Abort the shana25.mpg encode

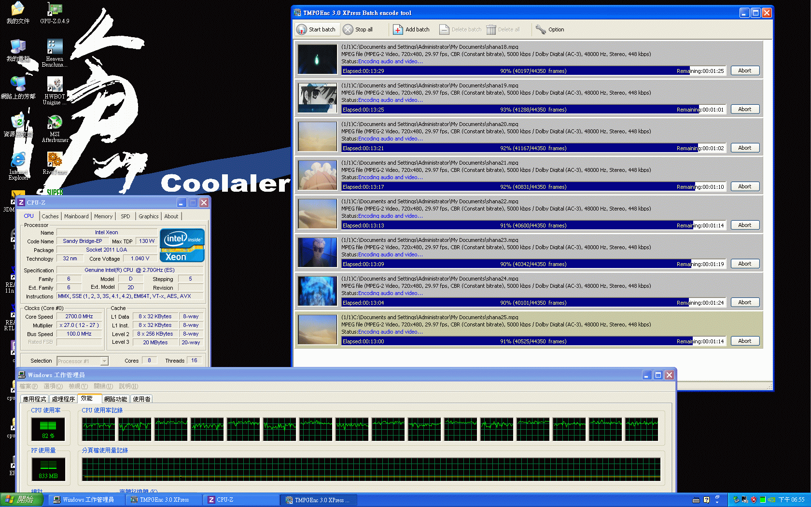coord(745,341)
